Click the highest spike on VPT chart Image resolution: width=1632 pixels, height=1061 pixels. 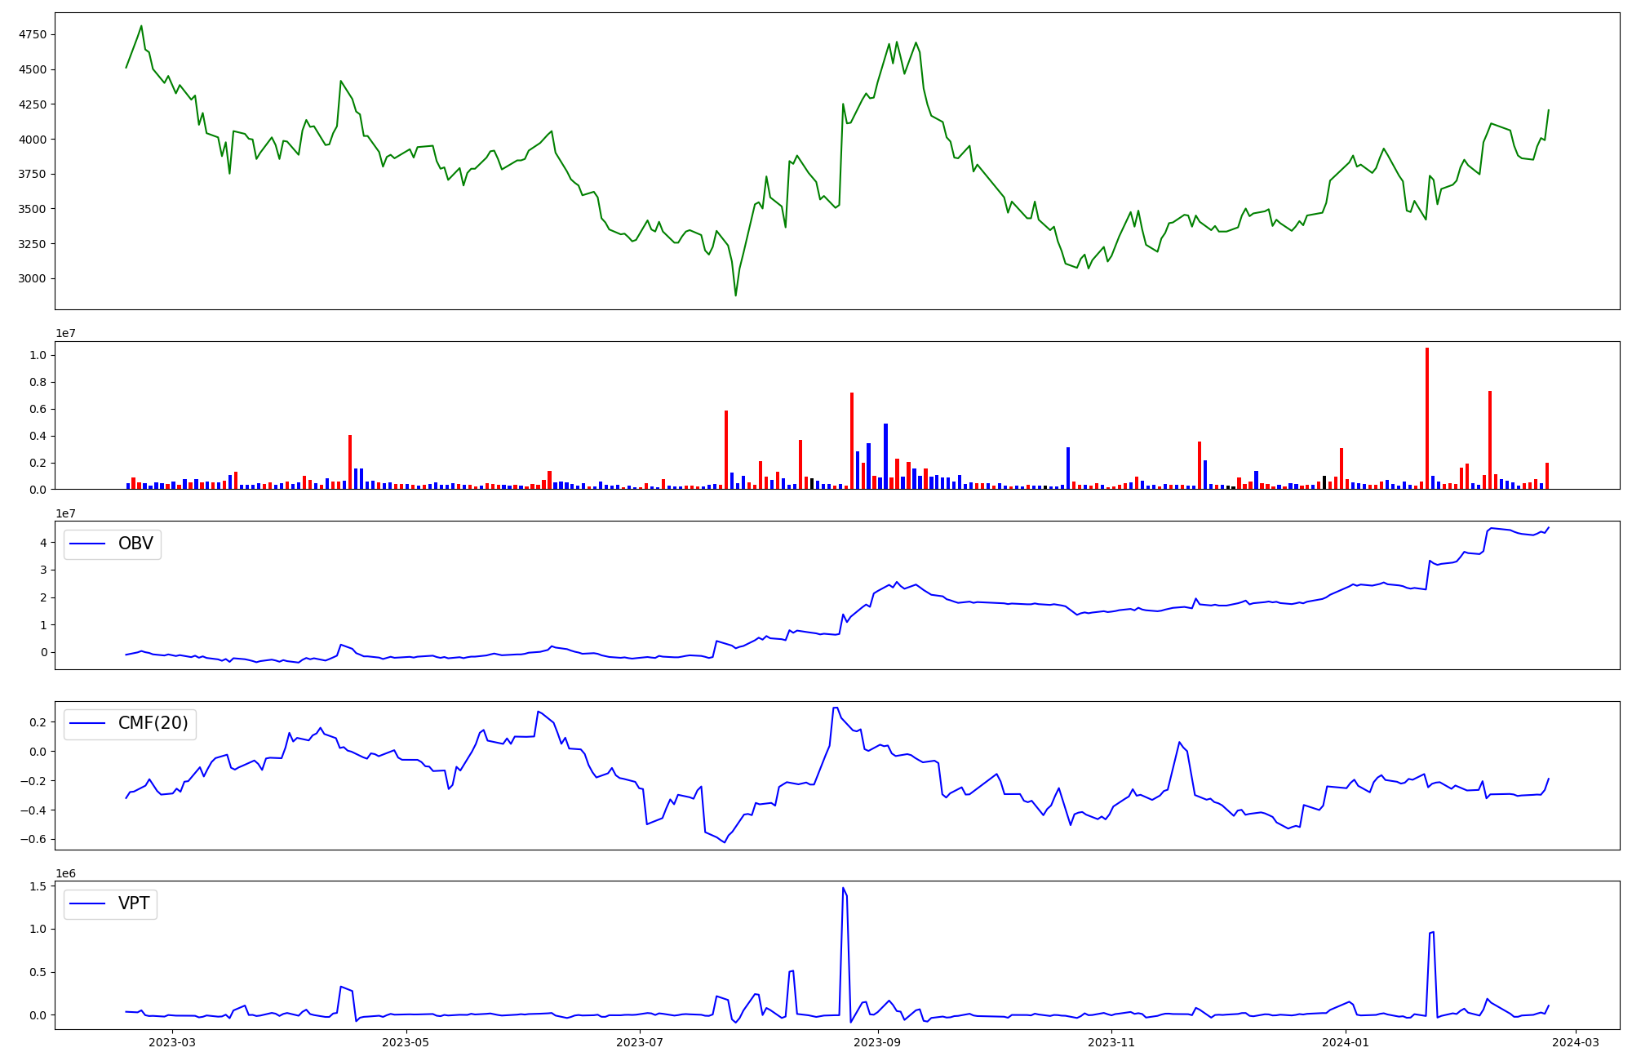pyautogui.click(x=843, y=889)
